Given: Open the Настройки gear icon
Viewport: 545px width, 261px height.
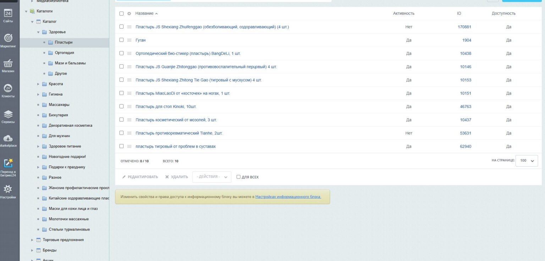Looking at the screenshot, I should (x=8, y=189).
